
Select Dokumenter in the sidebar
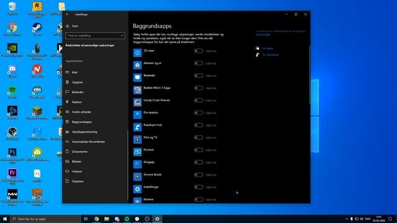[95, 151]
